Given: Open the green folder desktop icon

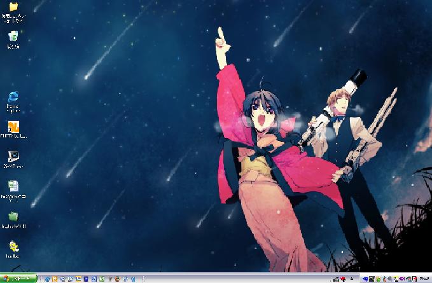Looking at the screenshot, I should click(x=13, y=217).
